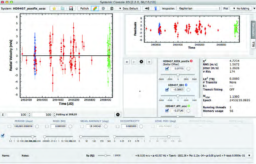The height and width of the screenshot is (164, 256).
Task: Toggle the HD9407_KECK_postfix offset checkbox
Action: pyautogui.click(x=167, y=69)
